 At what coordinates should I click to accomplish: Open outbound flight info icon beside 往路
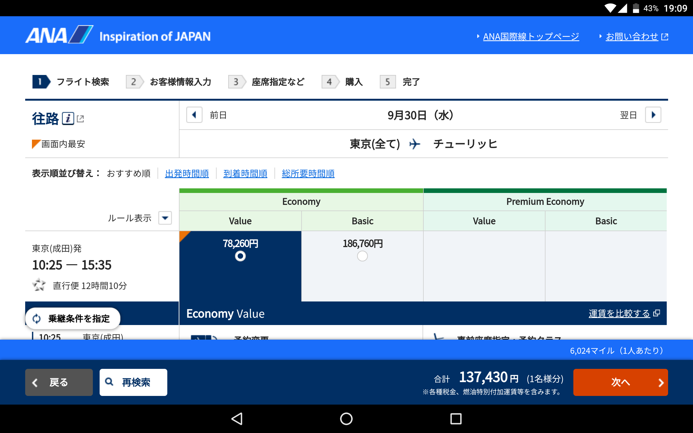pos(68,118)
